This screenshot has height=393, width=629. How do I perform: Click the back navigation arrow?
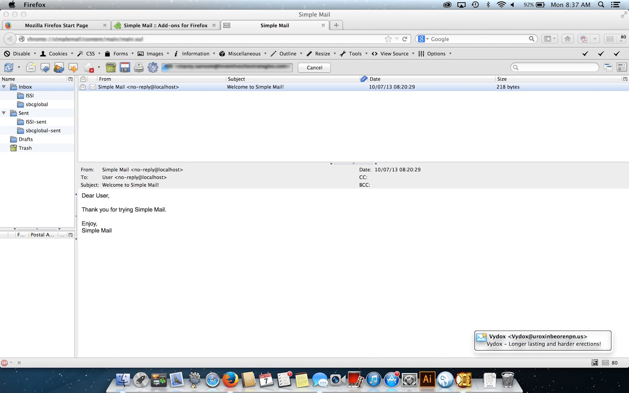pos(10,39)
